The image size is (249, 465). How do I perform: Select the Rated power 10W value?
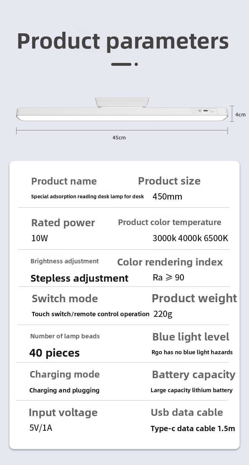tap(40, 238)
